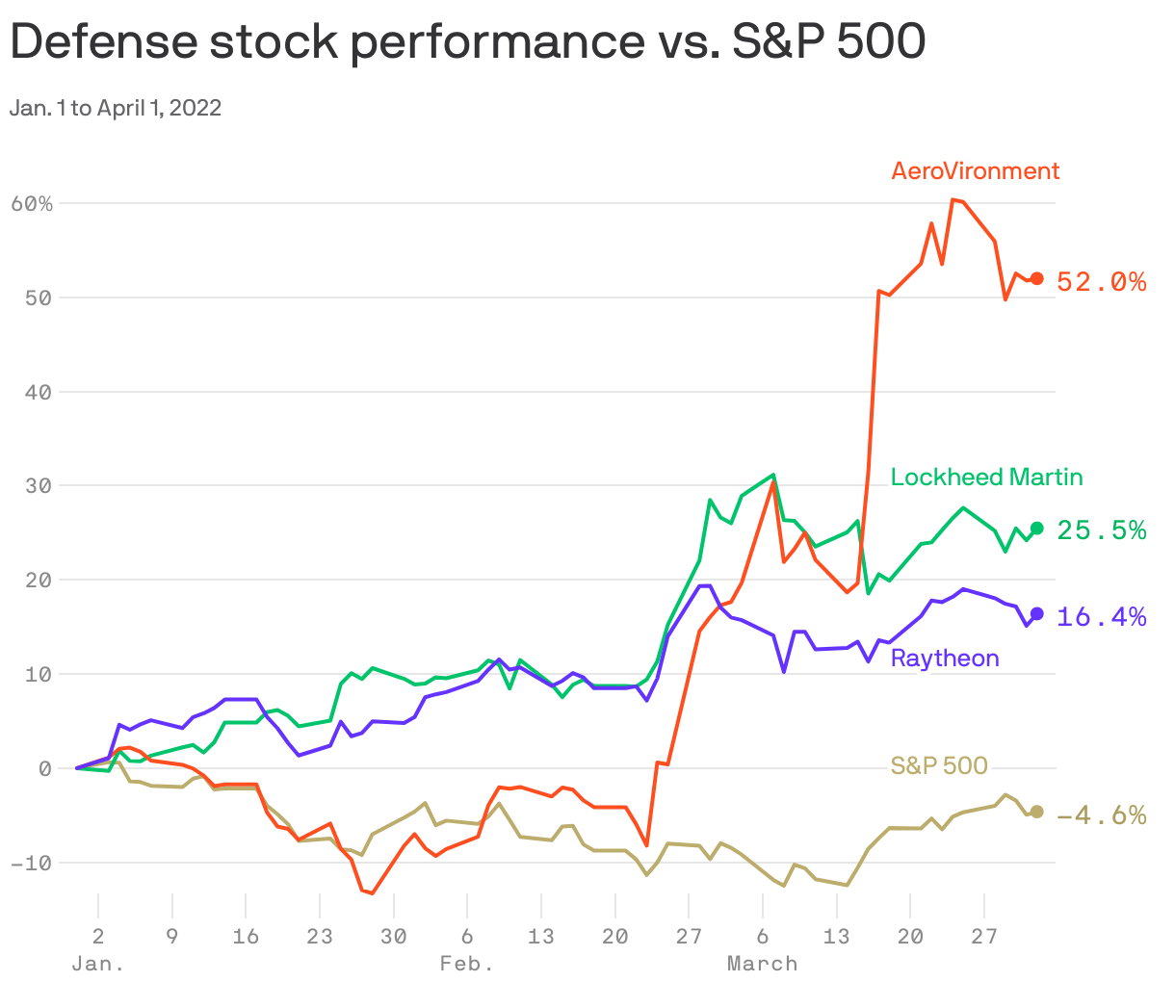
Task: Click the -10 y-axis tick label
Action: [32, 862]
